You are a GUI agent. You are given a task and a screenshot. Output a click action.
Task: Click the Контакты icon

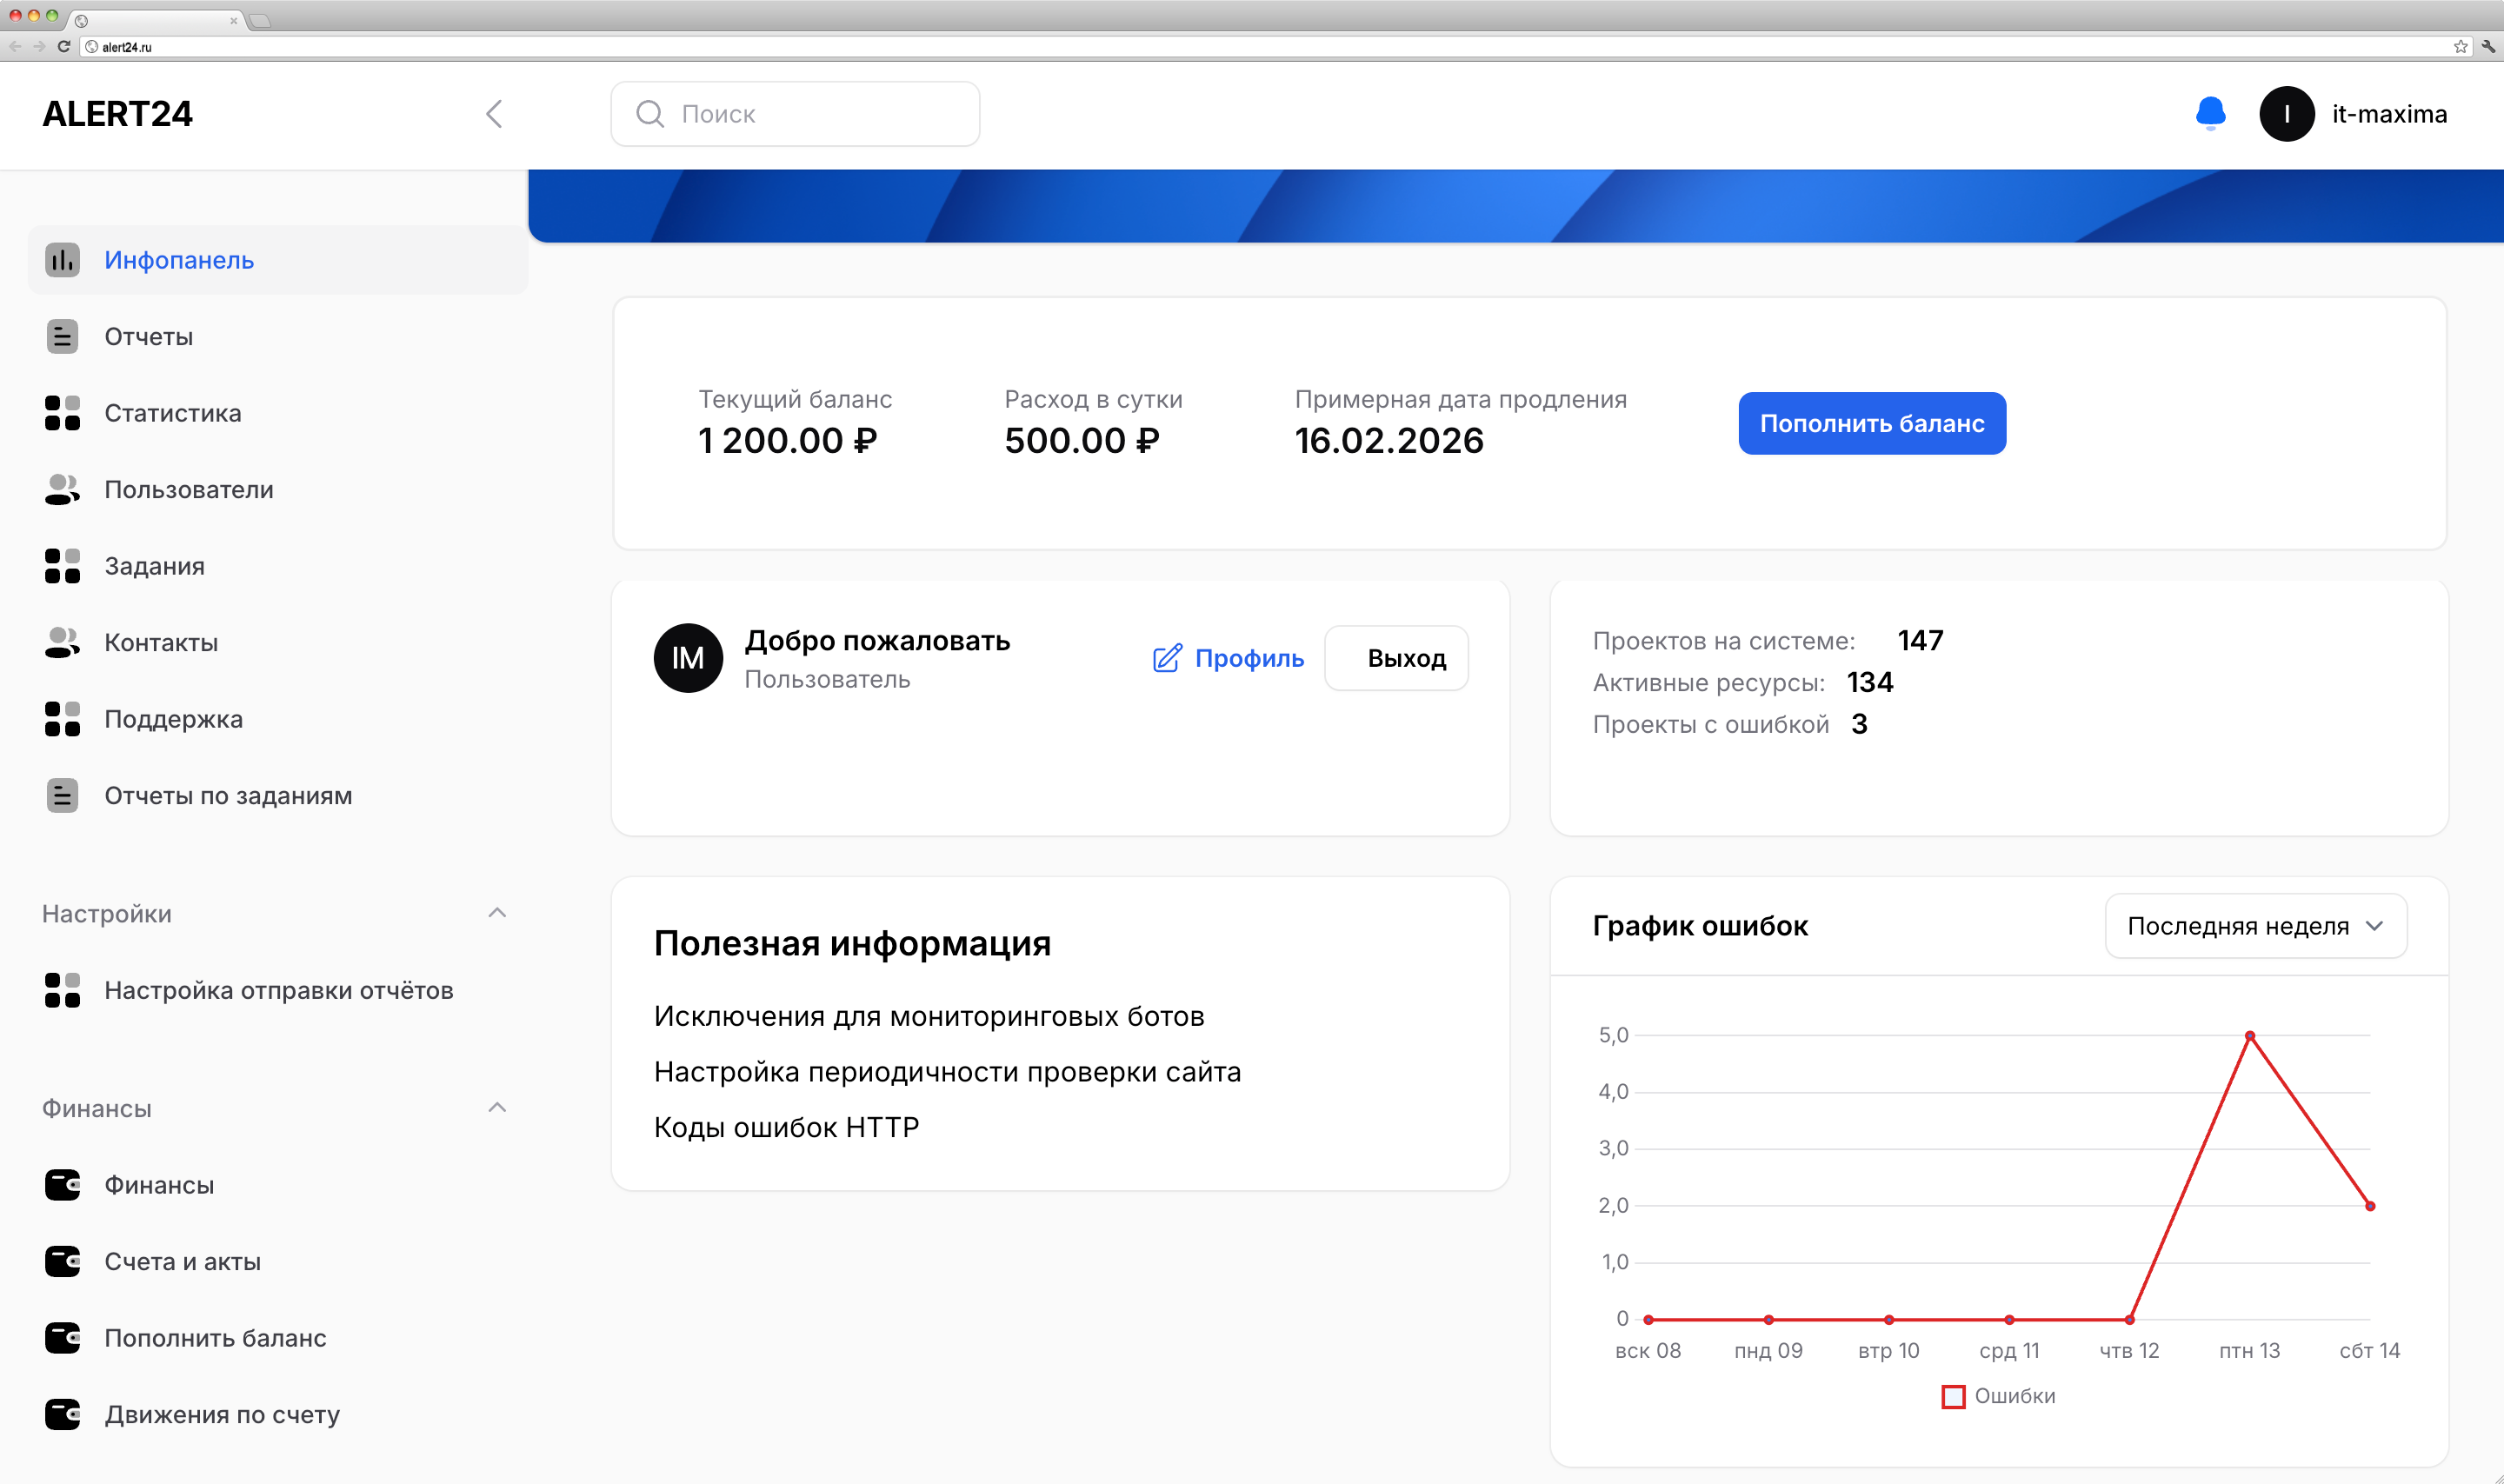(x=62, y=642)
